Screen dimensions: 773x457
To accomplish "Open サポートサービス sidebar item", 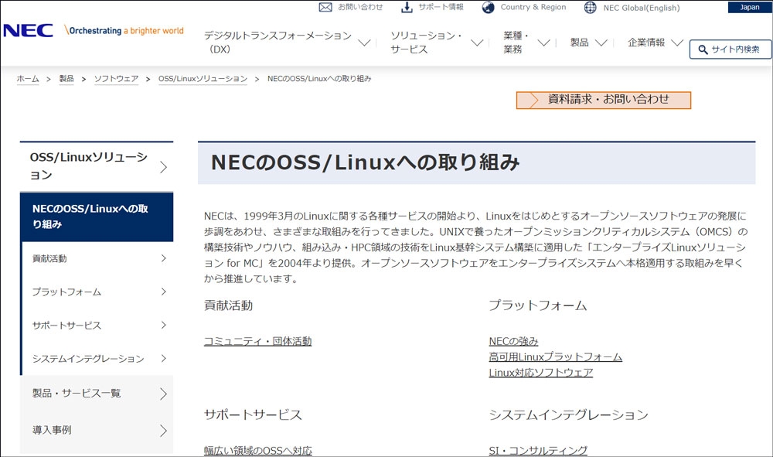I will coord(66,326).
